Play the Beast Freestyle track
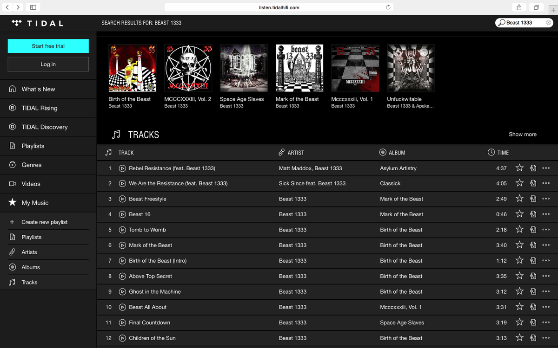This screenshot has height=348, width=558. pos(122,199)
